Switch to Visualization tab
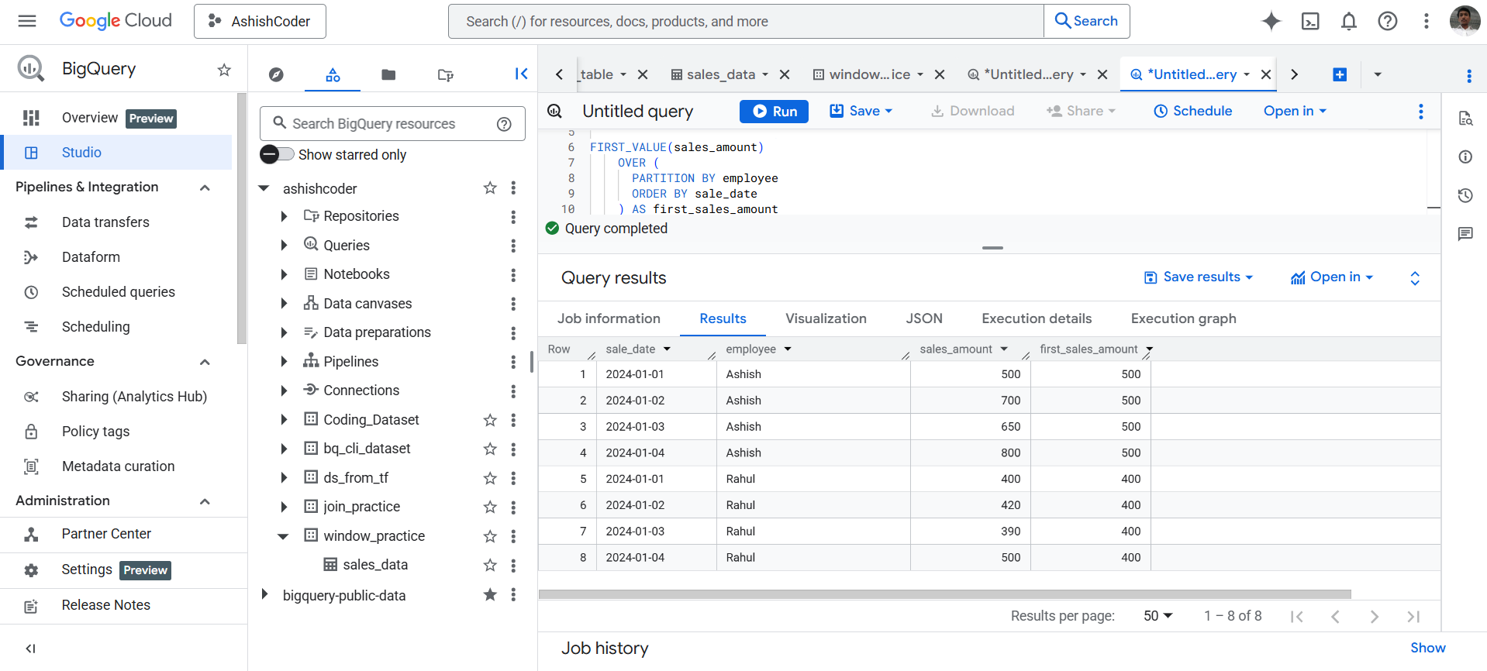Screen dimensions: 1487x671 pyautogui.click(x=826, y=318)
